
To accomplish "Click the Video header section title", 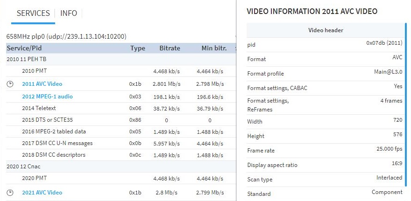I will coord(326,30).
